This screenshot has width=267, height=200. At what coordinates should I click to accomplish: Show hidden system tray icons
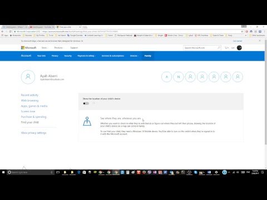tap(229, 172)
